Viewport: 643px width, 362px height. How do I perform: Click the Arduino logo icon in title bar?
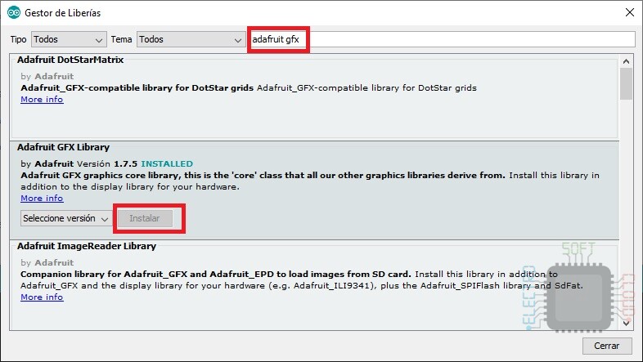click(14, 13)
